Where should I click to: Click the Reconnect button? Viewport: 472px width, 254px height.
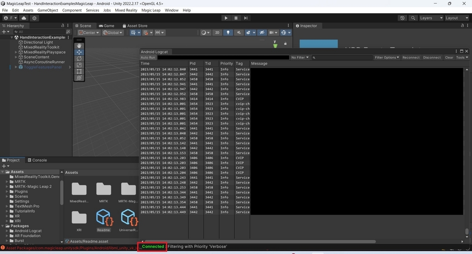click(411, 57)
